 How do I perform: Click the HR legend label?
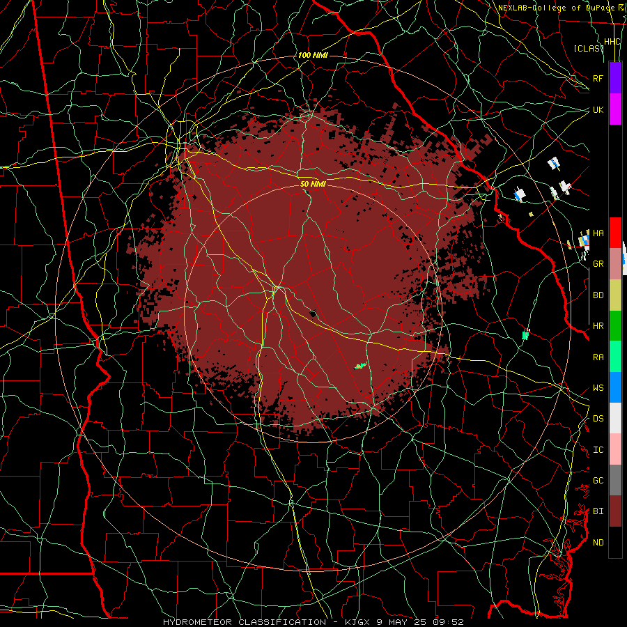click(x=598, y=326)
